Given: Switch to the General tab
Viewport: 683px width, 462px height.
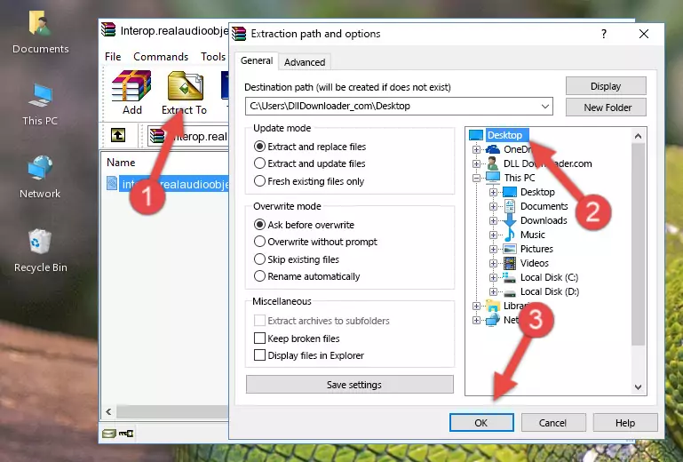Looking at the screenshot, I should coord(257,60).
